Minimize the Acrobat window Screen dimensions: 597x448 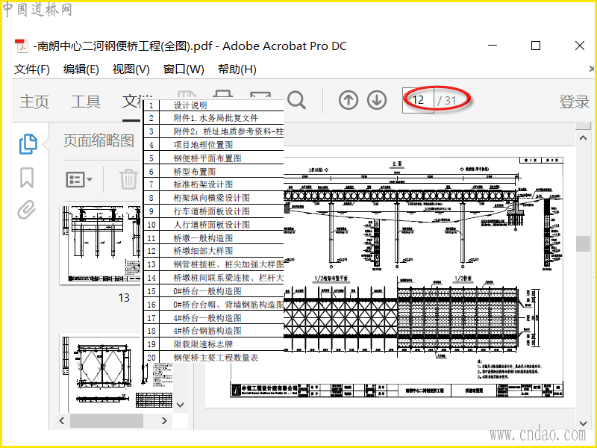click(x=493, y=46)
